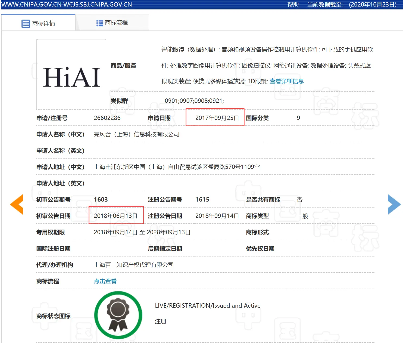Image resolution: width=403 pixels, height=343 pixels.
Task: Click the 商标详情 tab list icon
Action: click(x=26, y=24)
